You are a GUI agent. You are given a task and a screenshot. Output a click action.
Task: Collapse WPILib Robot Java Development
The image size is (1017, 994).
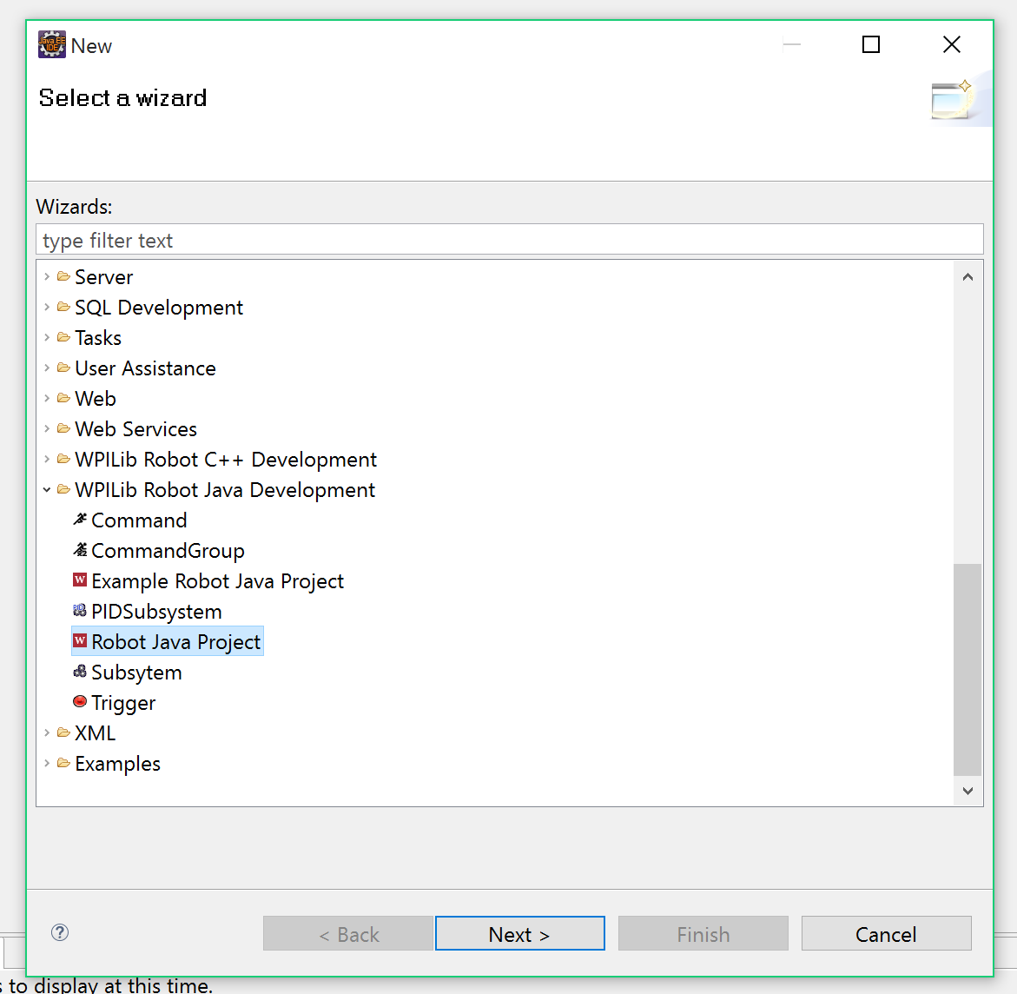47,489
